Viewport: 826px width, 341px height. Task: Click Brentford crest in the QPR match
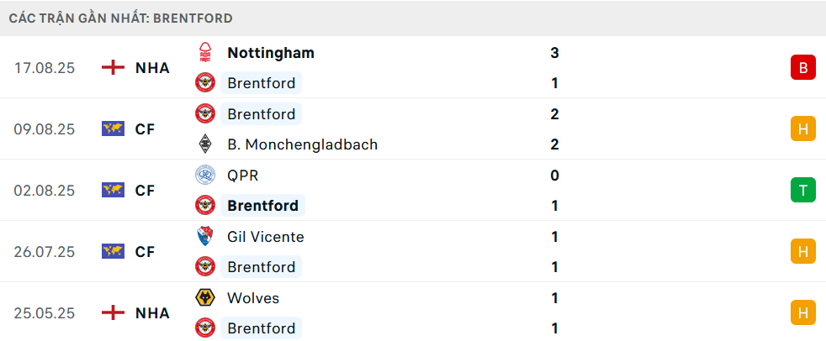click(x=205, y=206)
